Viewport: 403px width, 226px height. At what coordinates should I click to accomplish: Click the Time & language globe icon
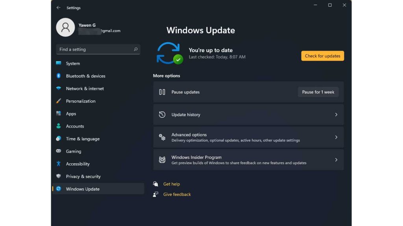(59, 139)
